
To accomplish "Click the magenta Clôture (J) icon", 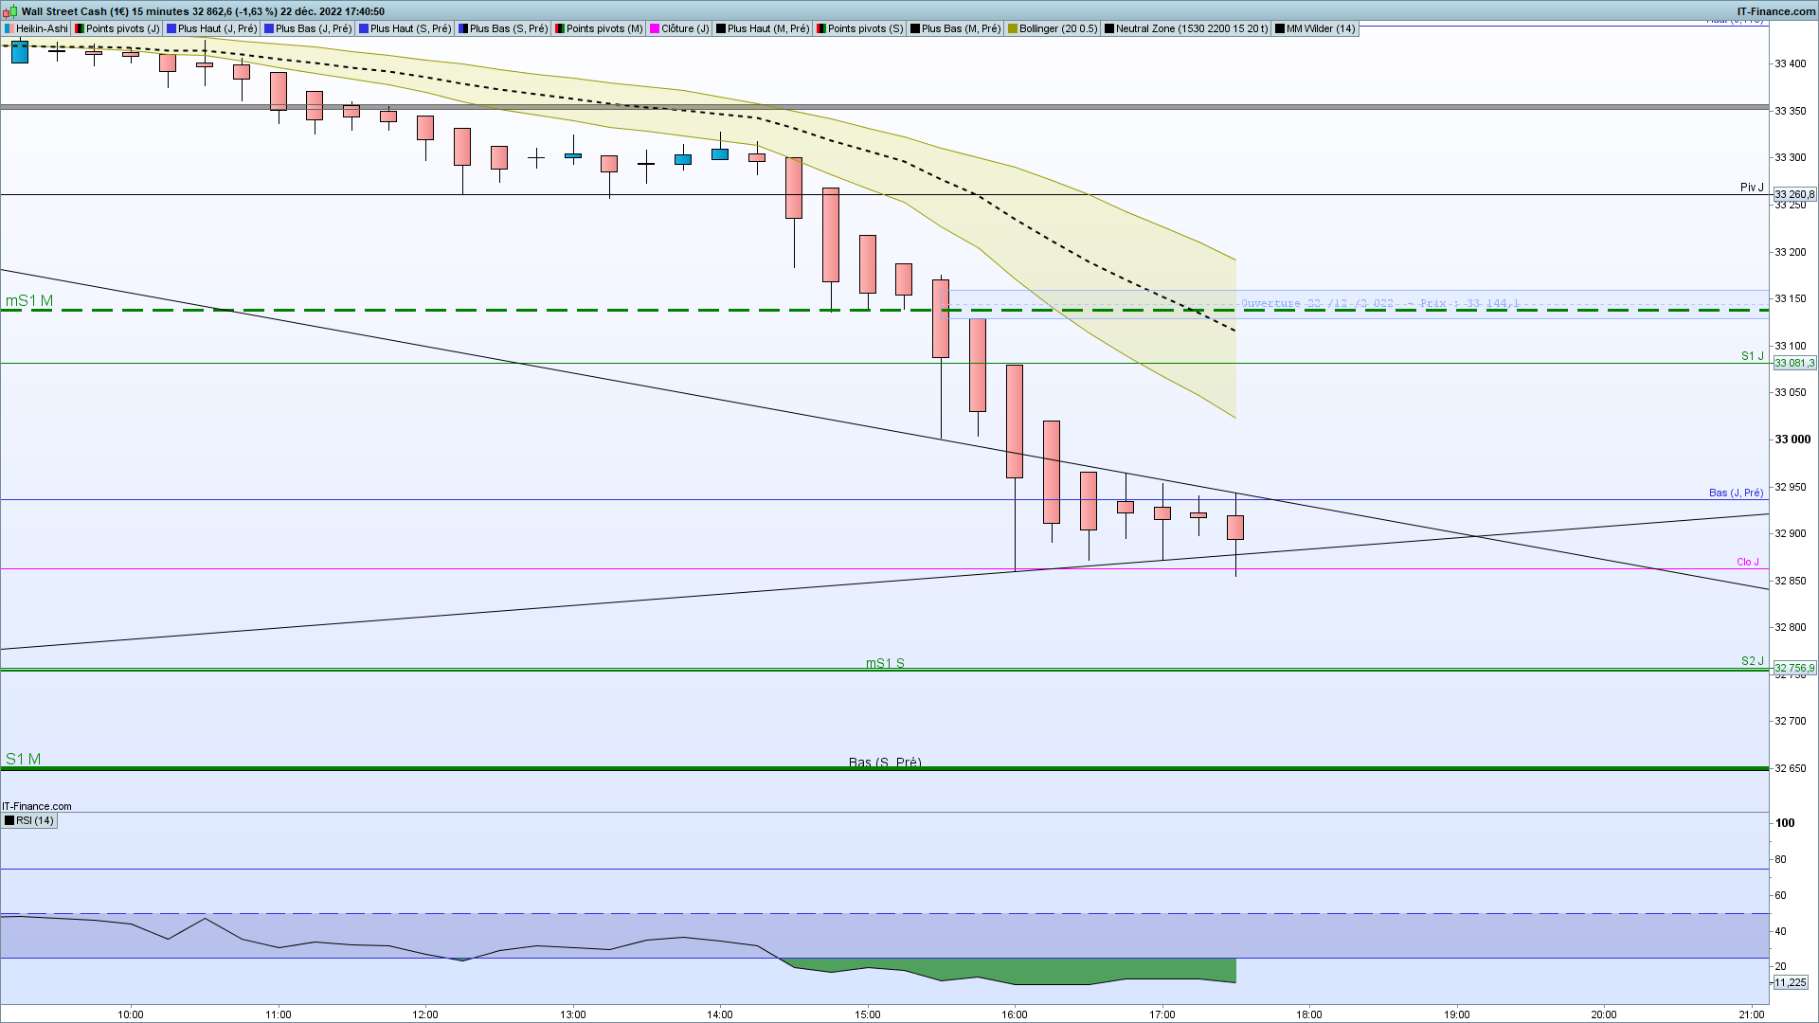I will pos(655,28).
